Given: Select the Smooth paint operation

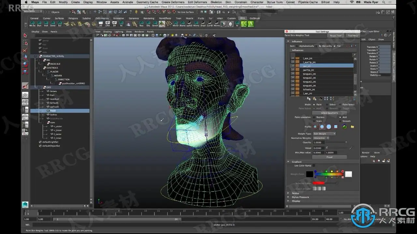Looking at the screenshot, I should click(x=340, y=121).
